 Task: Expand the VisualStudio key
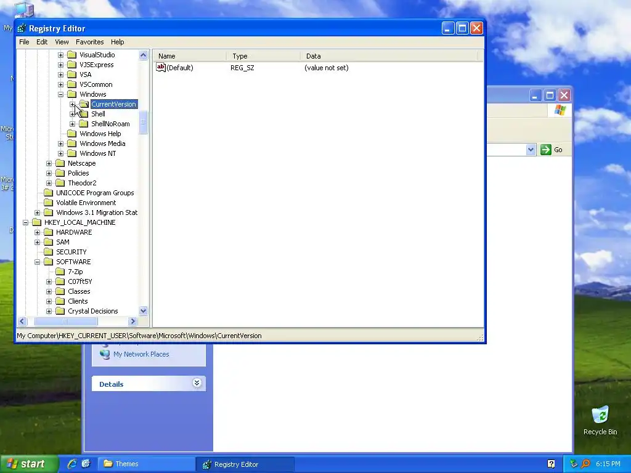60,55
